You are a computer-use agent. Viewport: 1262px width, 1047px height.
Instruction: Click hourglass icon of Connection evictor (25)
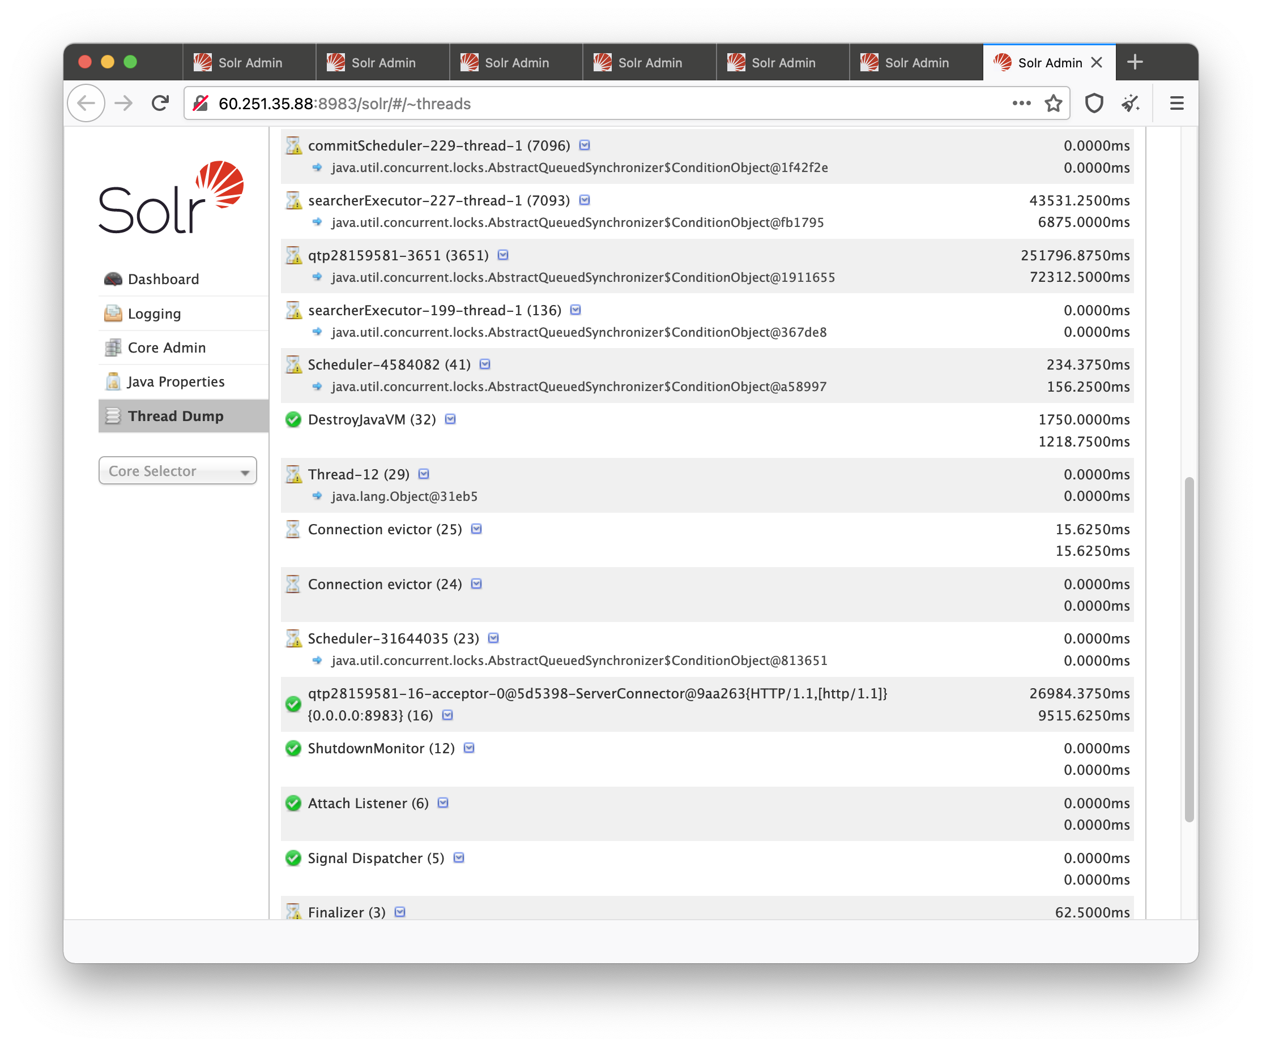click(x=293, y=529)
